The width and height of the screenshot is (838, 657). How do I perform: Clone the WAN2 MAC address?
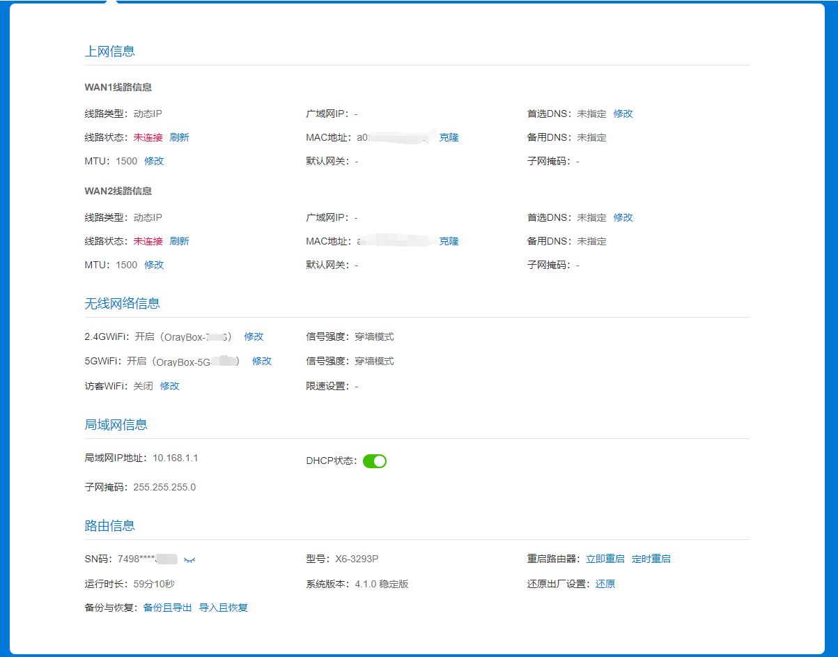tap(449, 241)
